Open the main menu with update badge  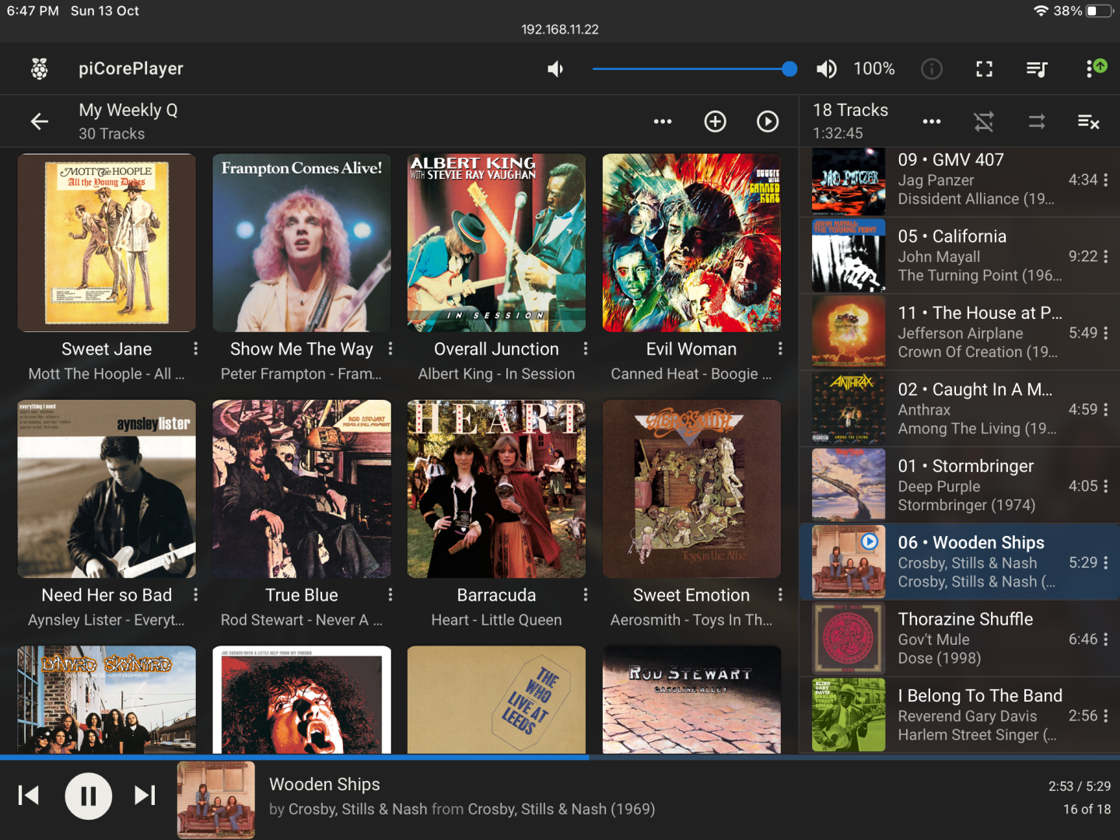(x=1096, y=68)
